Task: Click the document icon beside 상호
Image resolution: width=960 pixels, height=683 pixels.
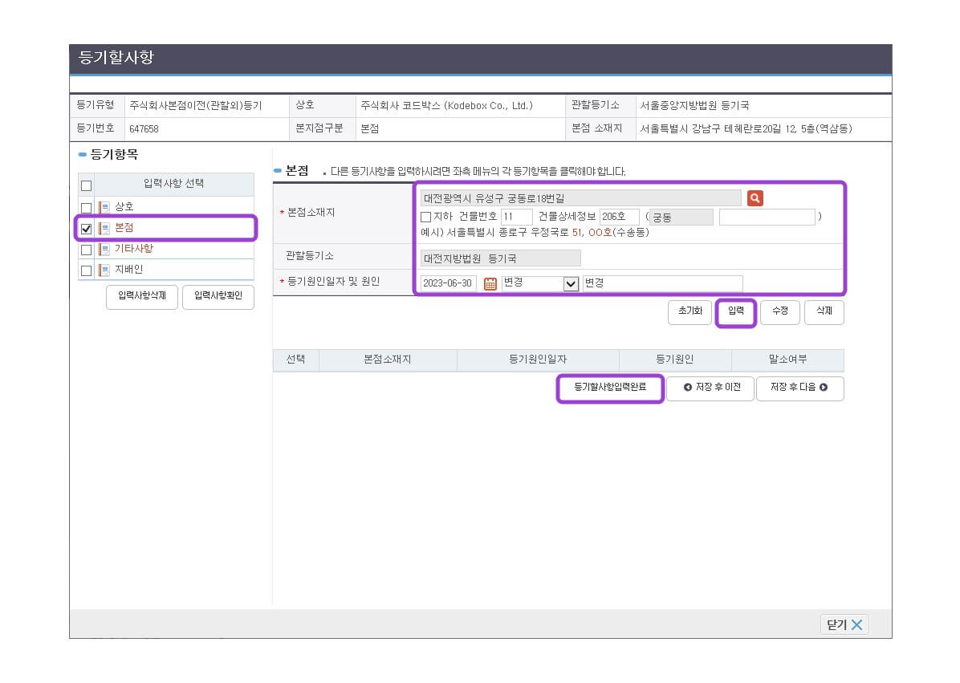Action: pos(104,207)
